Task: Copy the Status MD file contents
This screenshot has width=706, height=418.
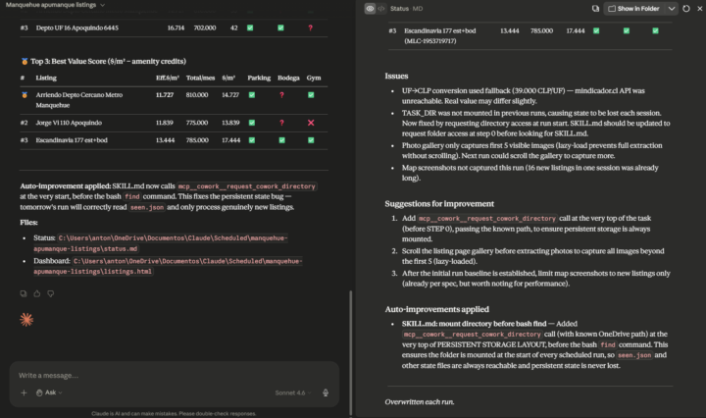Action: [595, 9]
